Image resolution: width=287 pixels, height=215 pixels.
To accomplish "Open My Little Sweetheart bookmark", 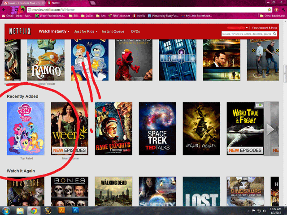I will pos(196,16).
